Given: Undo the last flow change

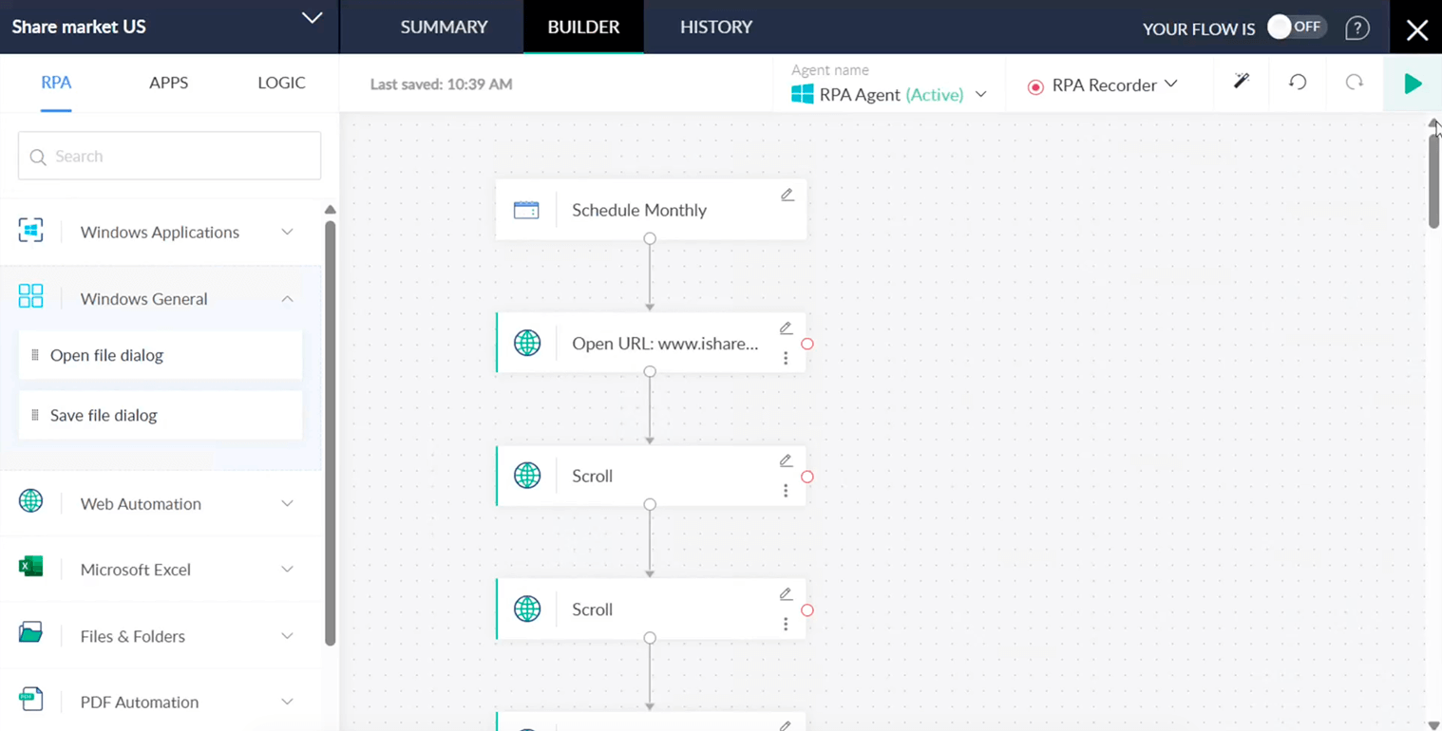Looking at the screenshot, I should (1298, 84).
